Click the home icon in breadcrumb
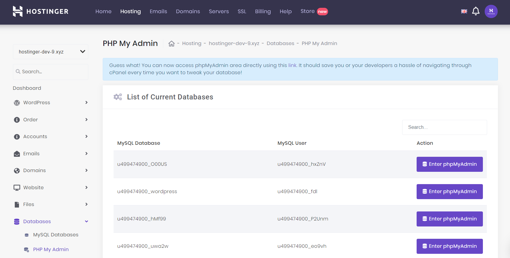This screenshot has width=510, height=258. tap(171, 44)
